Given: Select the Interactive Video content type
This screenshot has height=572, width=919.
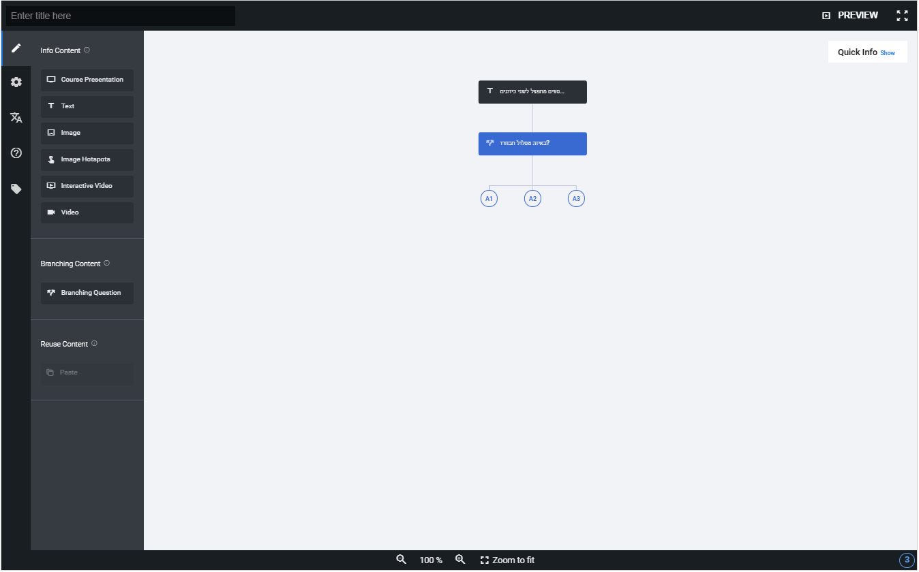Looking at the screenshot, I should (87, 186).
